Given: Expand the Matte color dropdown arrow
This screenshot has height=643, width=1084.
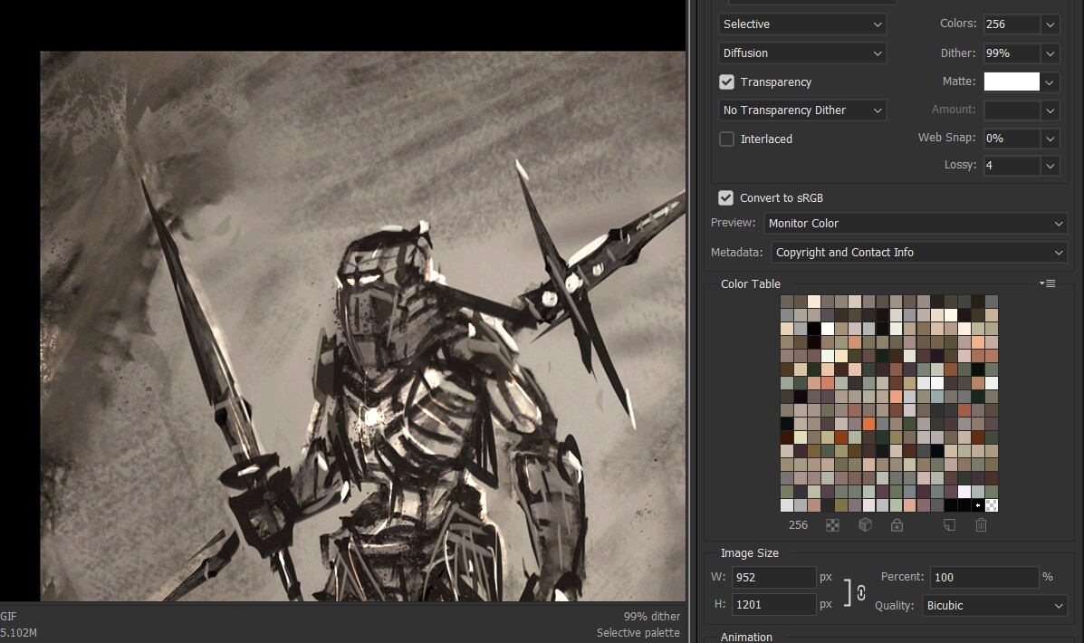Looking at the screenshot, I should pyautogui.click(x=1050, y=82).
